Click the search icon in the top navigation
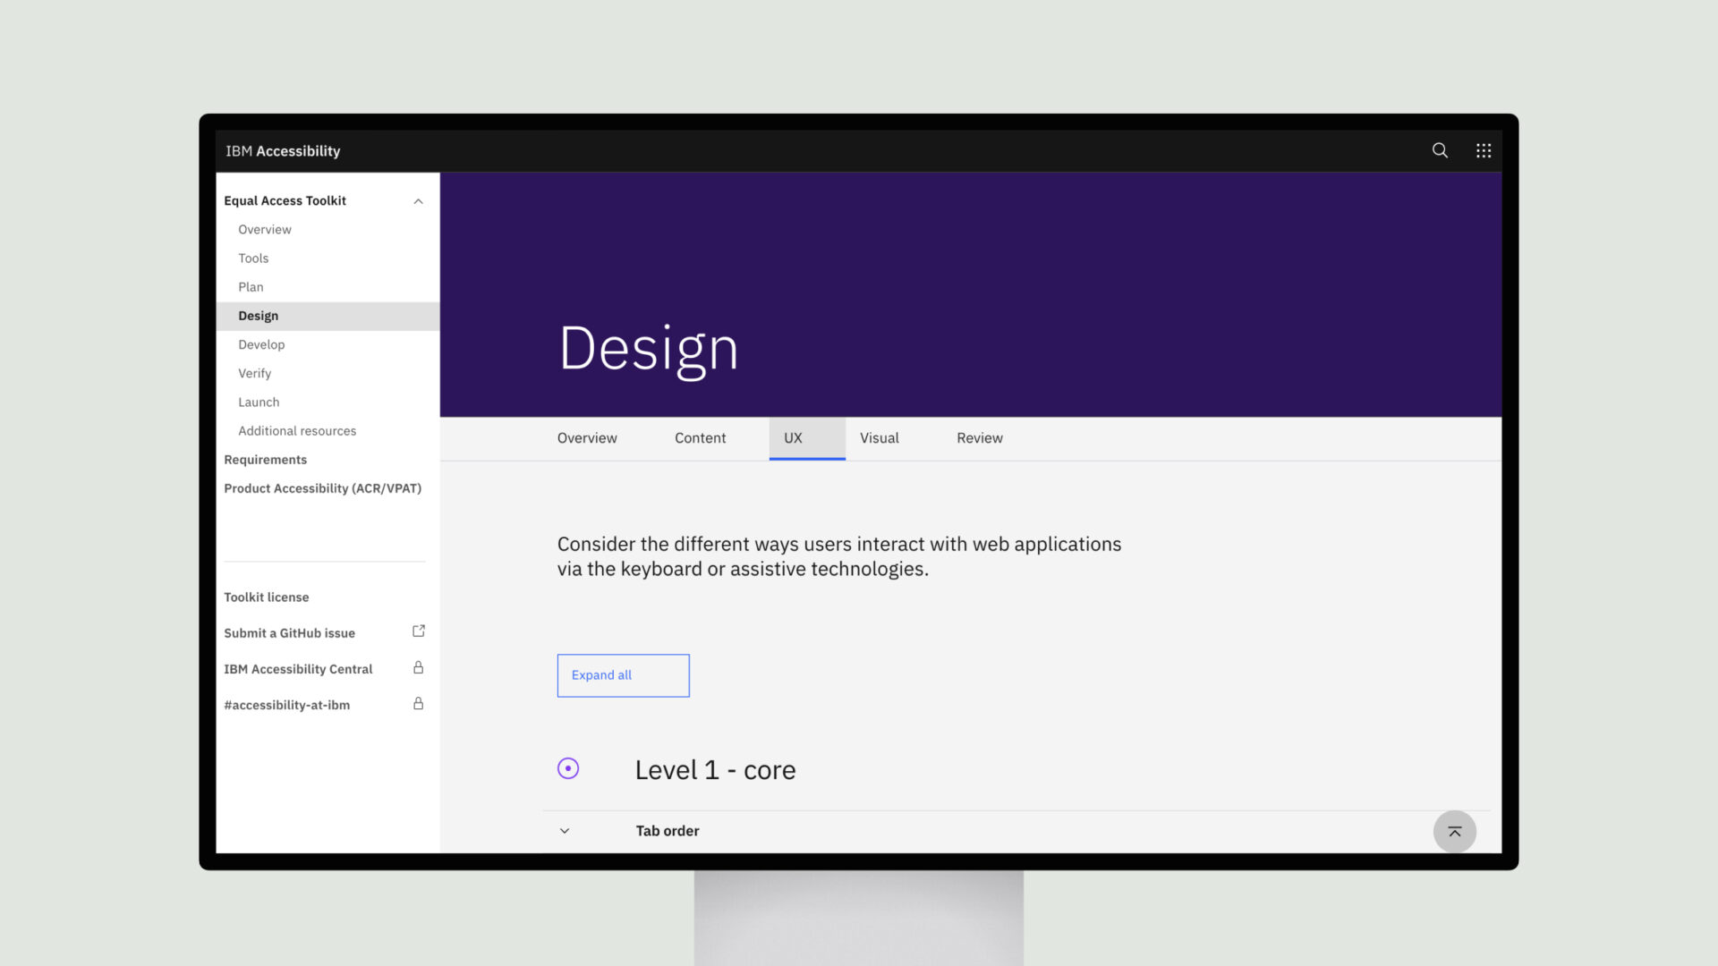Image resolution: width=1718 pixels, height=966 pixels. pos(1440,149)
